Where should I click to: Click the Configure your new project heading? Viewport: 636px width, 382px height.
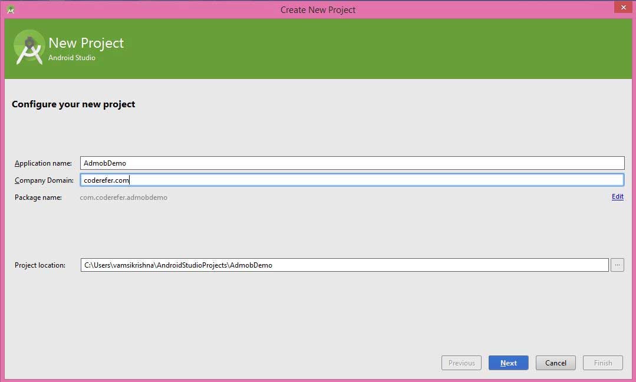click(x=73, y=104)
